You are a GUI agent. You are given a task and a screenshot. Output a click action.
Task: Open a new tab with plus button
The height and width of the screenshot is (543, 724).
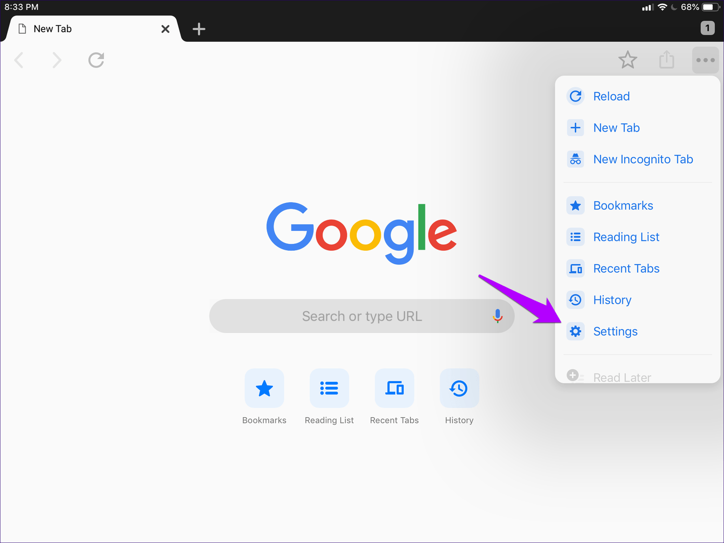click(x=199, y=29)
